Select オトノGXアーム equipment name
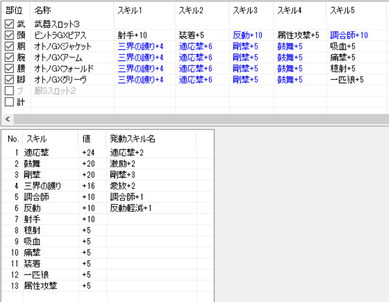The image size is (389, 302). coord(58,58)
